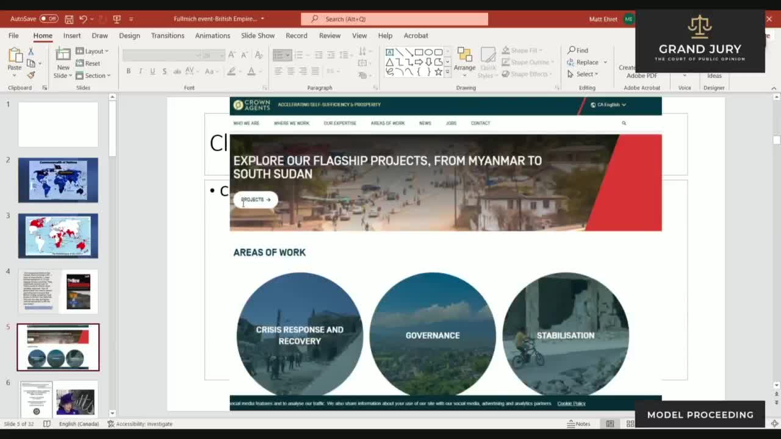
Task: Switch to the Design tab
Action: (x=129, y=35)
